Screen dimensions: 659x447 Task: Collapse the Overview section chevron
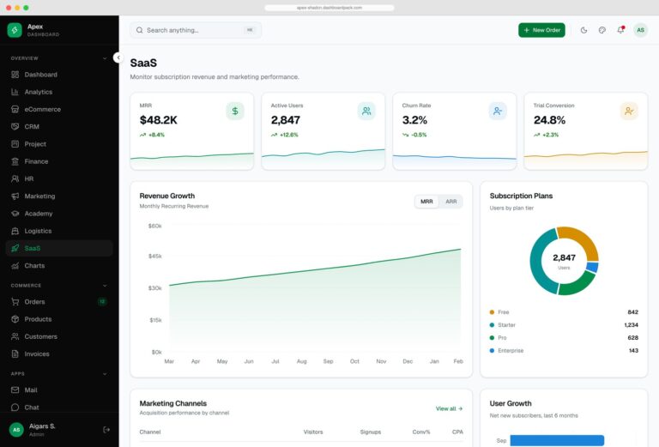(x=105, y=58)
